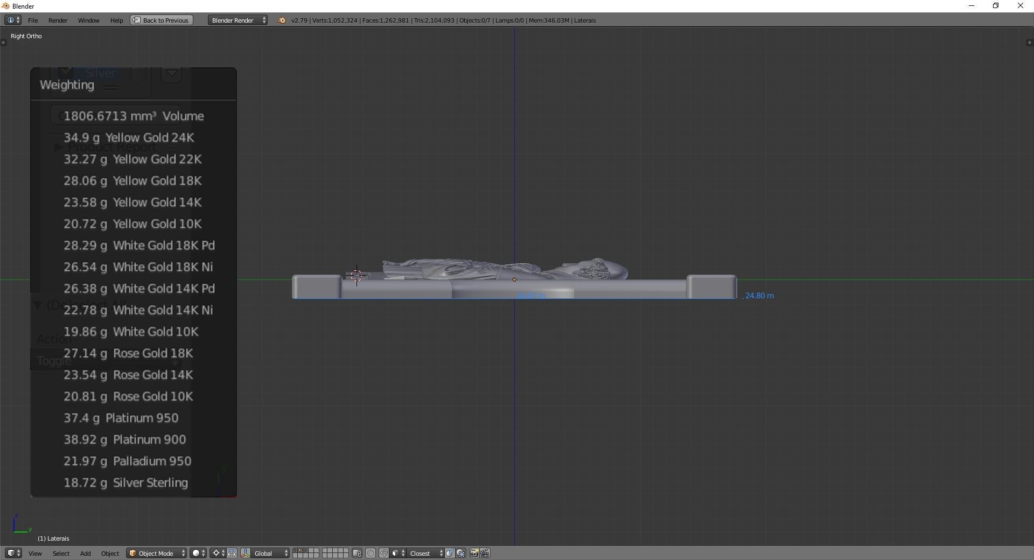Screen dimensions: 1034x560
Task: Open the Render menu
Action: (x=58, y=20)
